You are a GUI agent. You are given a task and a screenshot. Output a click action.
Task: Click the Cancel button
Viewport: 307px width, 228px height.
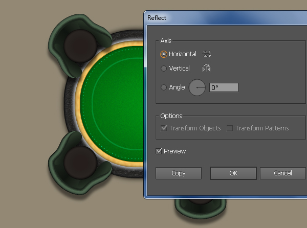[x=283, y=173]
